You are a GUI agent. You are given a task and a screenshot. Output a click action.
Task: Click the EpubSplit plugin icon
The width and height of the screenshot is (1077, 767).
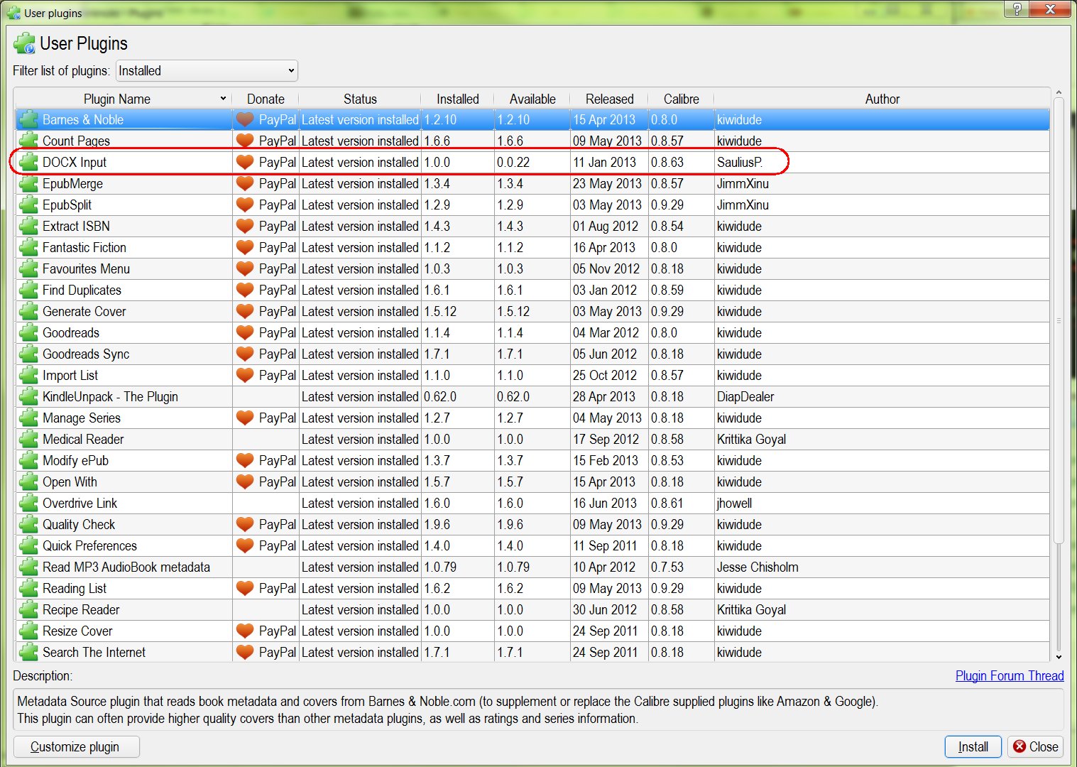[x=28, y=205]
